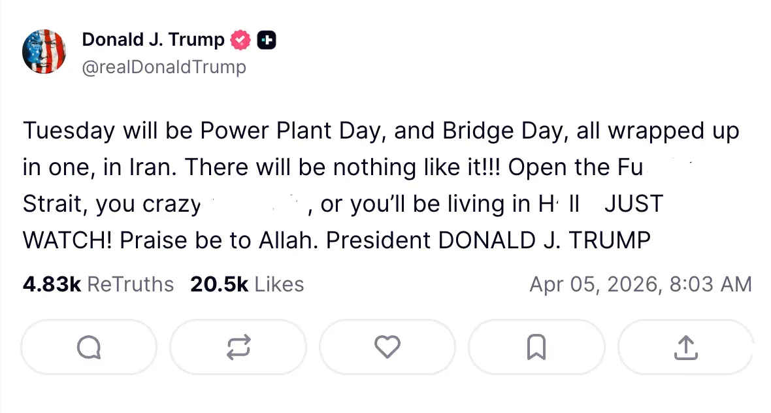The height and width of the screenshot is (413, 771).
Task: Click the reply speech bubble icon
Action: coord(89,346)
